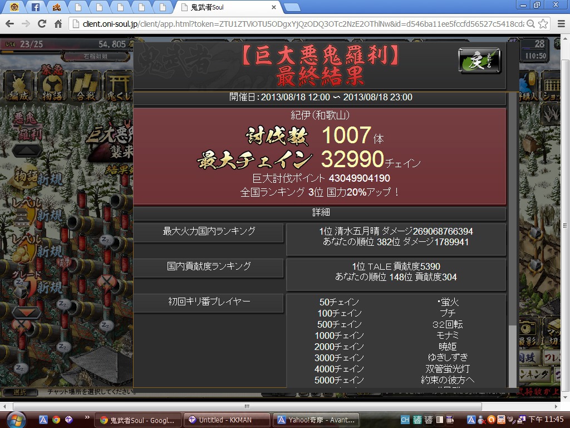Open the 合戦 battle menu icon

(86, 86)
